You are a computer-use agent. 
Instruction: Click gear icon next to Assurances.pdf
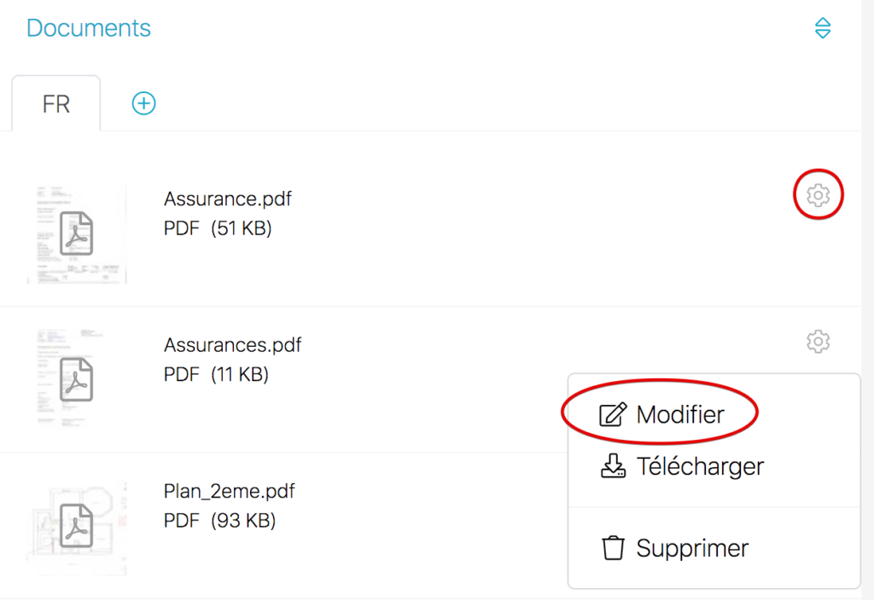pos(818,342)
